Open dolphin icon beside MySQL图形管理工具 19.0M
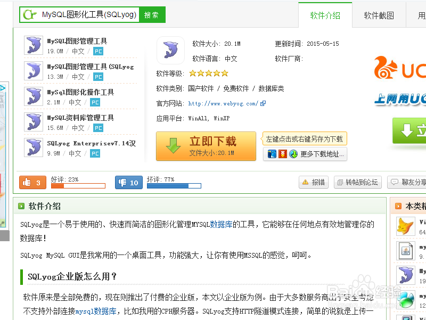Screen dimensions: 426x320 click(x=34, y=45)
